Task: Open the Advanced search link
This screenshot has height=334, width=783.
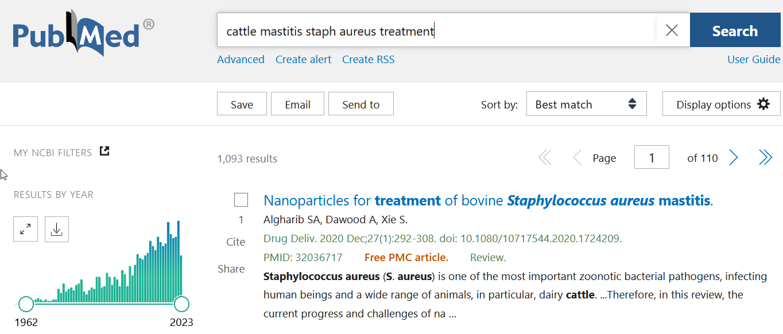Action: [241, 60]
